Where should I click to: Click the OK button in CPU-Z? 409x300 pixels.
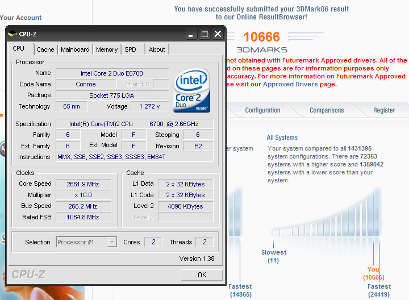point(202,275)
